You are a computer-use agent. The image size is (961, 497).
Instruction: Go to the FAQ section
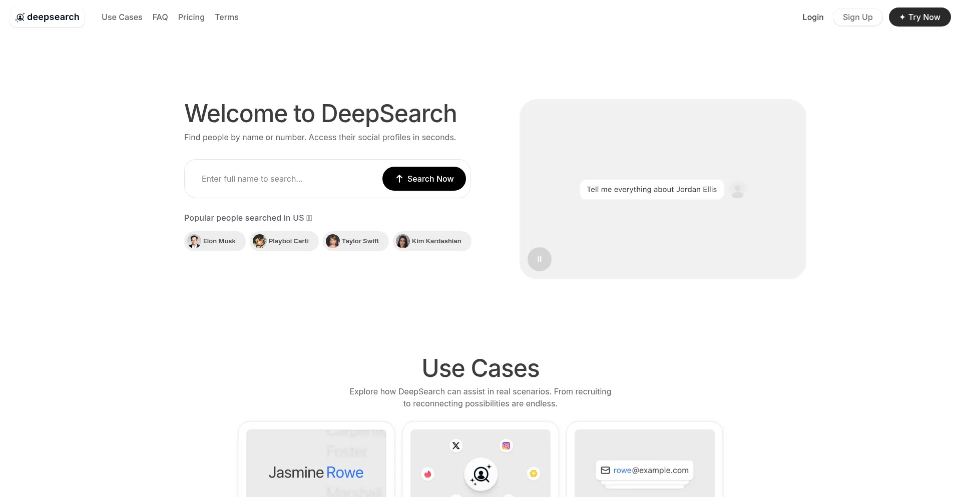pos(160,17)
